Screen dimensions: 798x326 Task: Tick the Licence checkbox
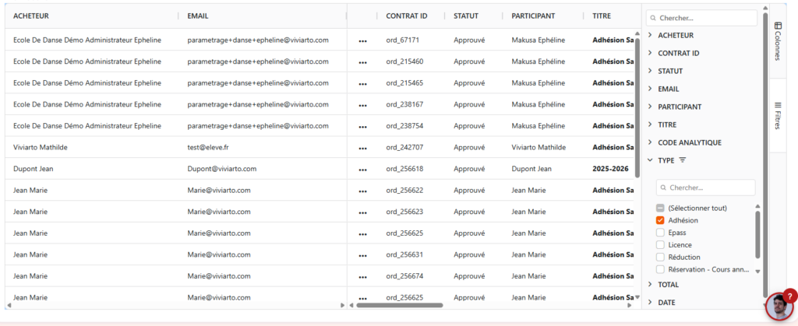(x=660, y=245)
